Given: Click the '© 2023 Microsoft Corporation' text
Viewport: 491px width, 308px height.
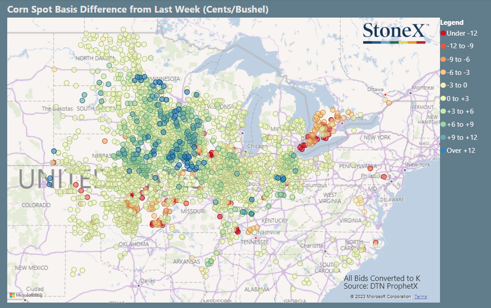Looking at the screenshot, I should coord(380,297).
